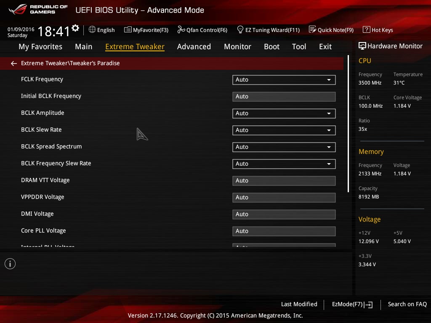Switch to the Advanced tab
The image size is (431, 323).
(194, 47)
